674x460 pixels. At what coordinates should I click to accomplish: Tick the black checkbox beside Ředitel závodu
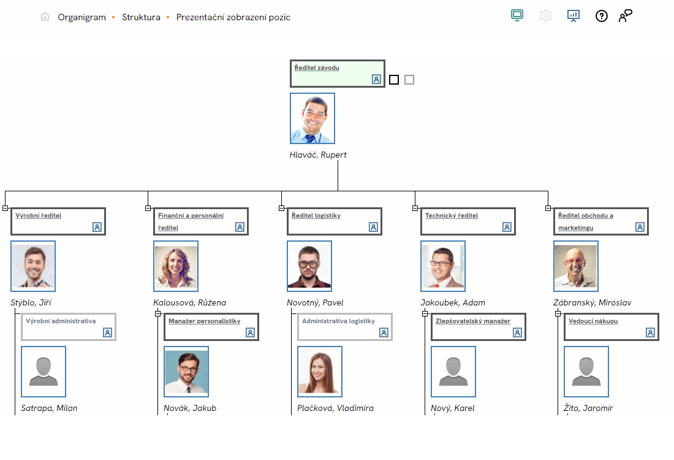click(394, 80)
